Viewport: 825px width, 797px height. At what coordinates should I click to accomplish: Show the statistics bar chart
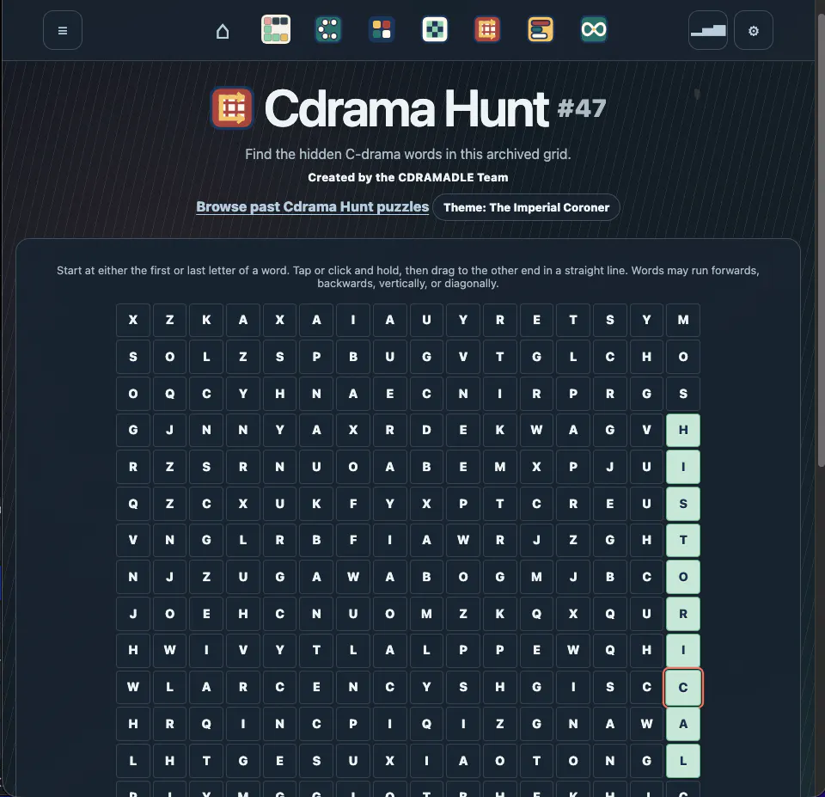click(x=708, y=31)
